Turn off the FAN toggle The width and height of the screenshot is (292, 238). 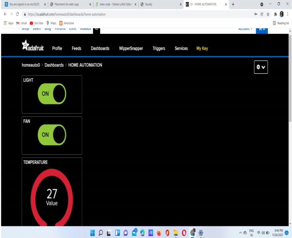[51, 135]
